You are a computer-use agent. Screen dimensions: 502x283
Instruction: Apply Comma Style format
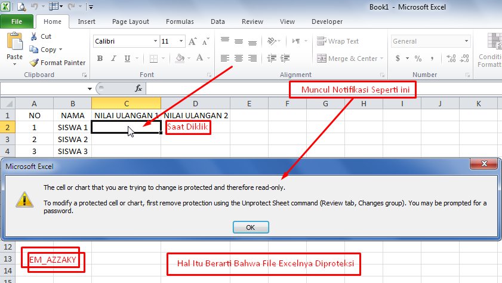click(432, 59)
